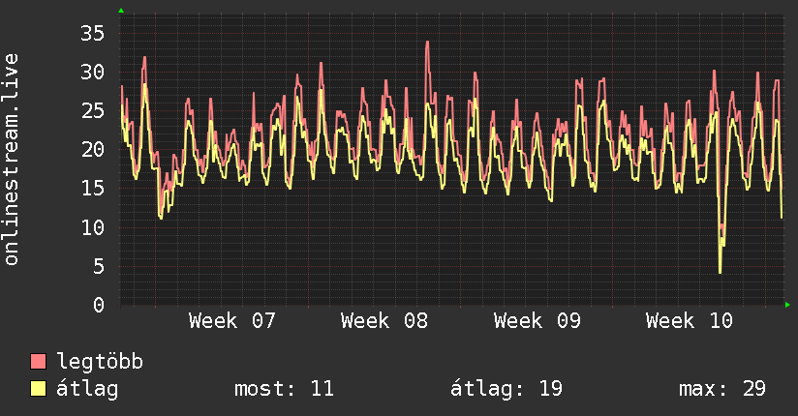Click the pink legtöbb legend color swatch

point(38,361)
